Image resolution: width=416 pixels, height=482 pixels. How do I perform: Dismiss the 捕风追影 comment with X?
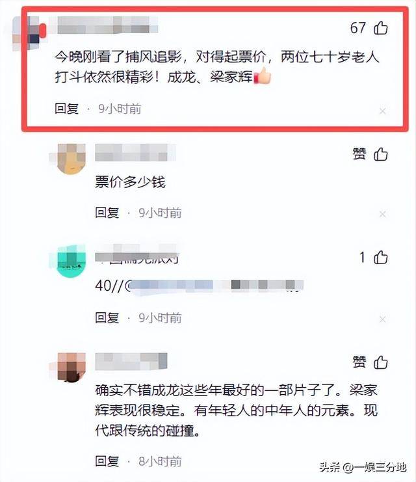point(382,111)
